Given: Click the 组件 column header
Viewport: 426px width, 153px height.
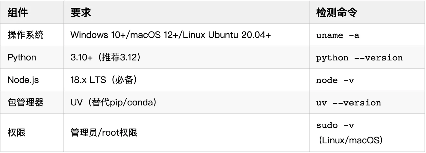Looking at the screenshot, I should point(18,13).
